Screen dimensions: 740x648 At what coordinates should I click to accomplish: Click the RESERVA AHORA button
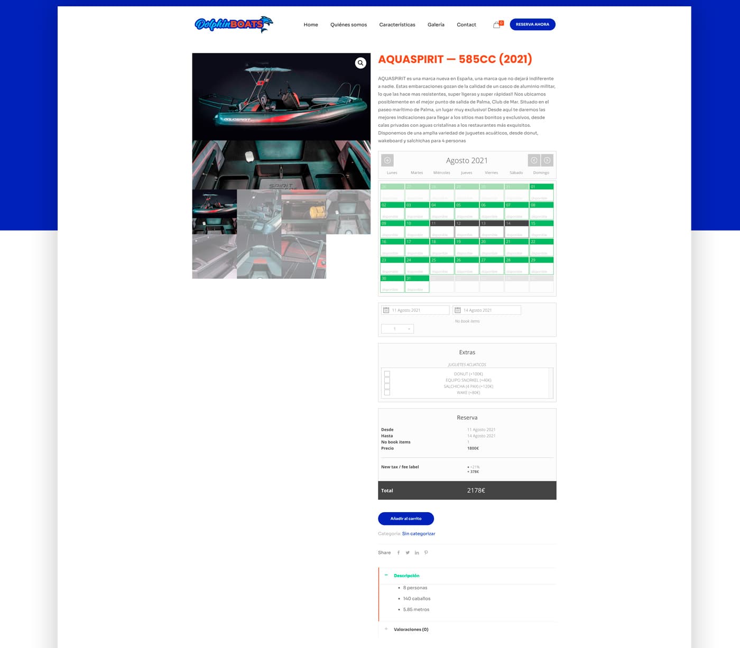(532, 24)
